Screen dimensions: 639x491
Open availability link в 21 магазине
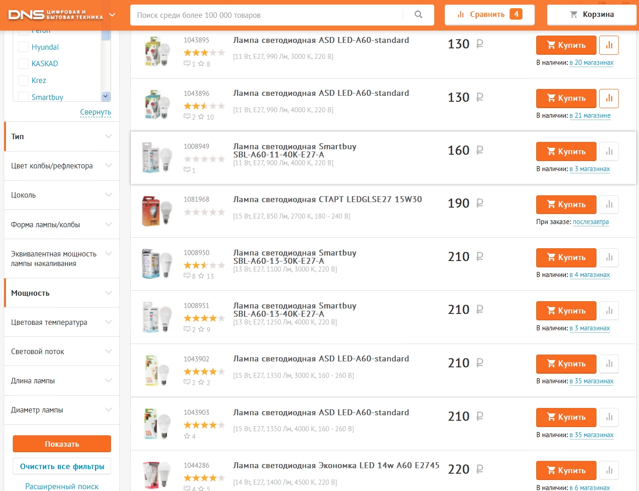point(590,115)
